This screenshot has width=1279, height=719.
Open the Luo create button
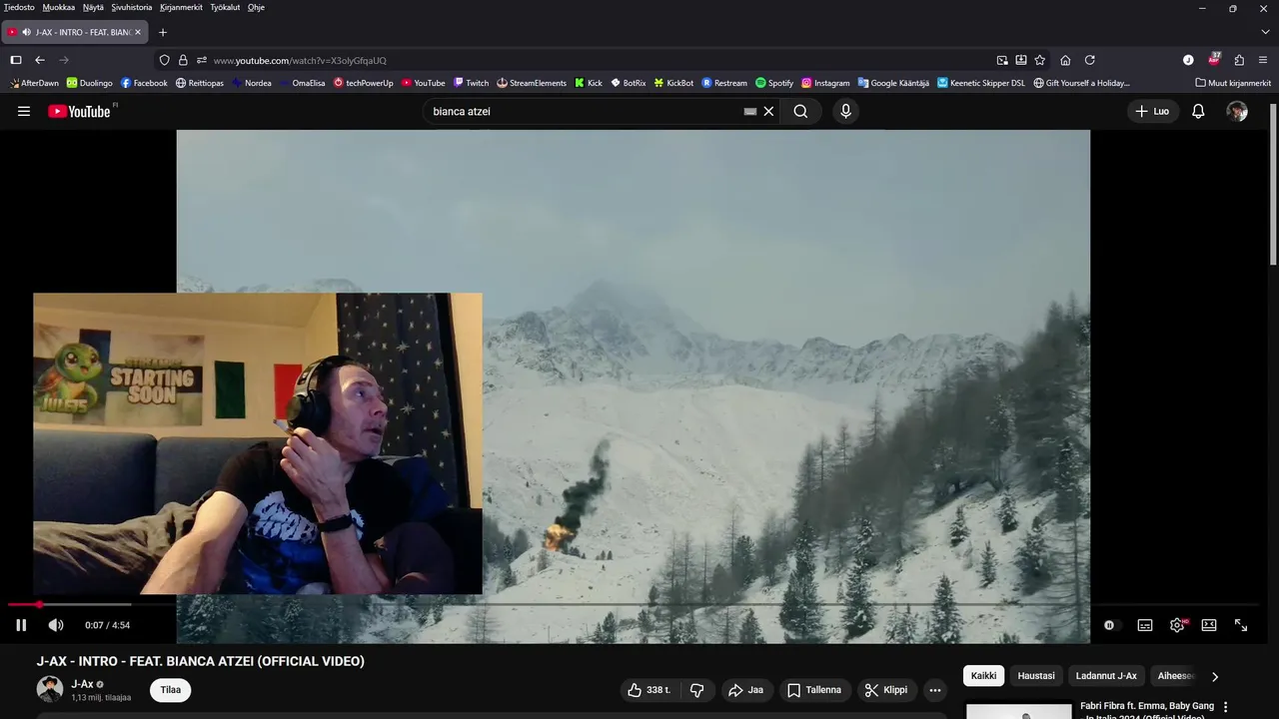point(1152,111)
